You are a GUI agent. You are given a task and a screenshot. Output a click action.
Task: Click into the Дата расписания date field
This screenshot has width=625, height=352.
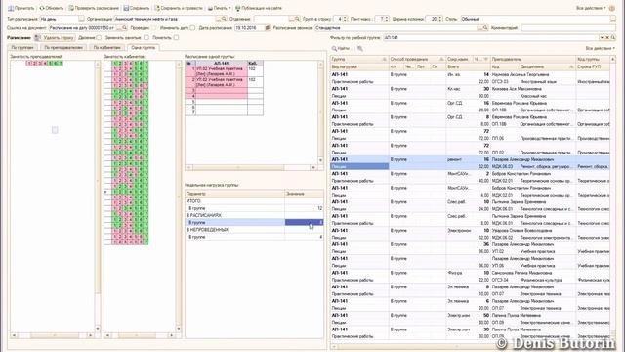tap(249, 28)
